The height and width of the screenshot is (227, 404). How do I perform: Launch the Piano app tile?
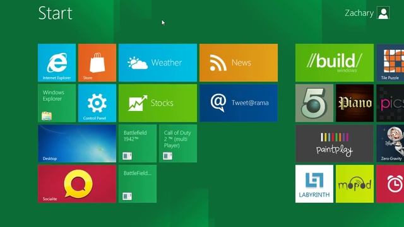tap(355, 103)
